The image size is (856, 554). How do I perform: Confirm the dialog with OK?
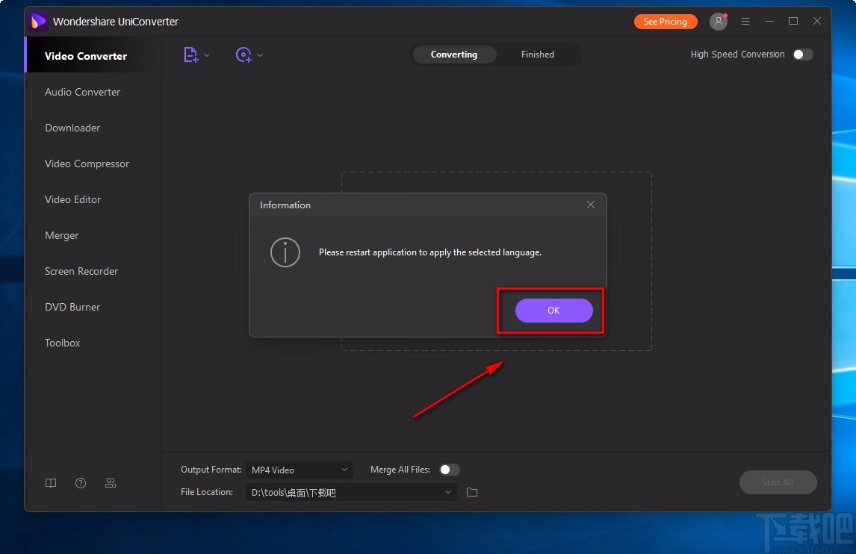(553, 310)
